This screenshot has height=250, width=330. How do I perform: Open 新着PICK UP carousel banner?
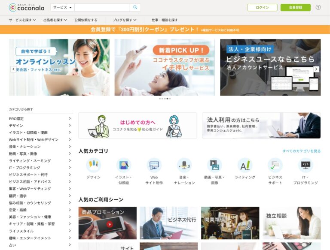[165, 67]
